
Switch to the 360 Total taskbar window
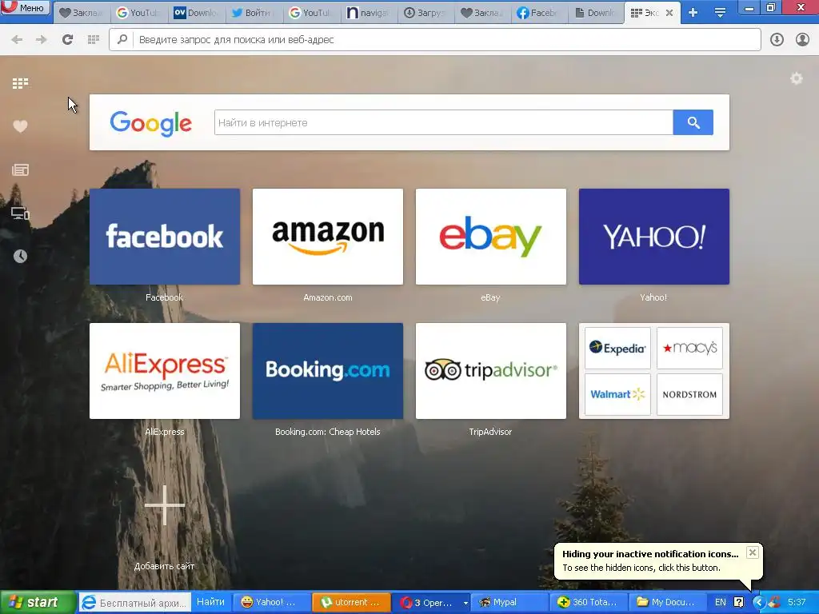[x=589, y=603]
